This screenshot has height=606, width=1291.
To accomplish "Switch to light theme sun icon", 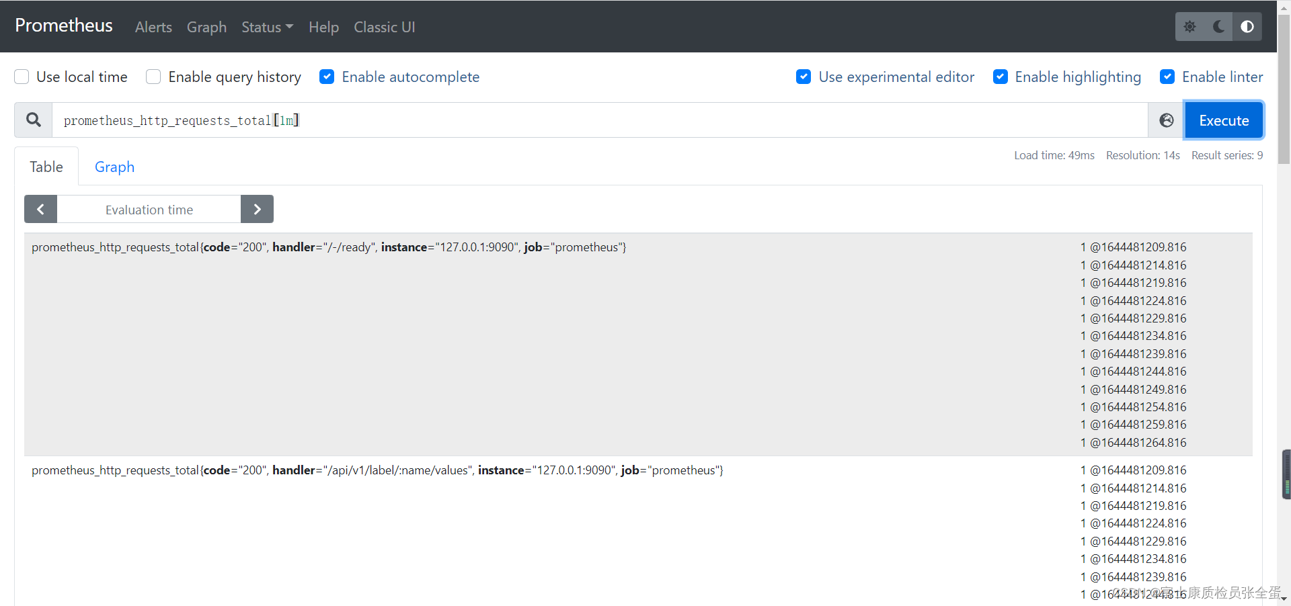I will [x=1189, y=27].
